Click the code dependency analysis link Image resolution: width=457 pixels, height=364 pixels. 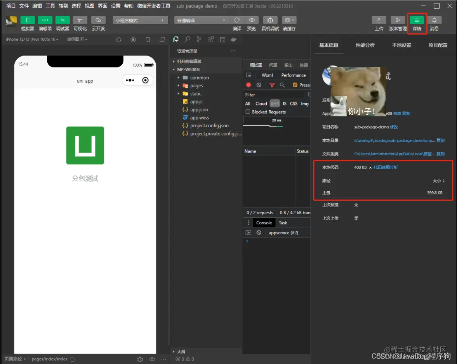pyautogui.click(x=385, y=167)
